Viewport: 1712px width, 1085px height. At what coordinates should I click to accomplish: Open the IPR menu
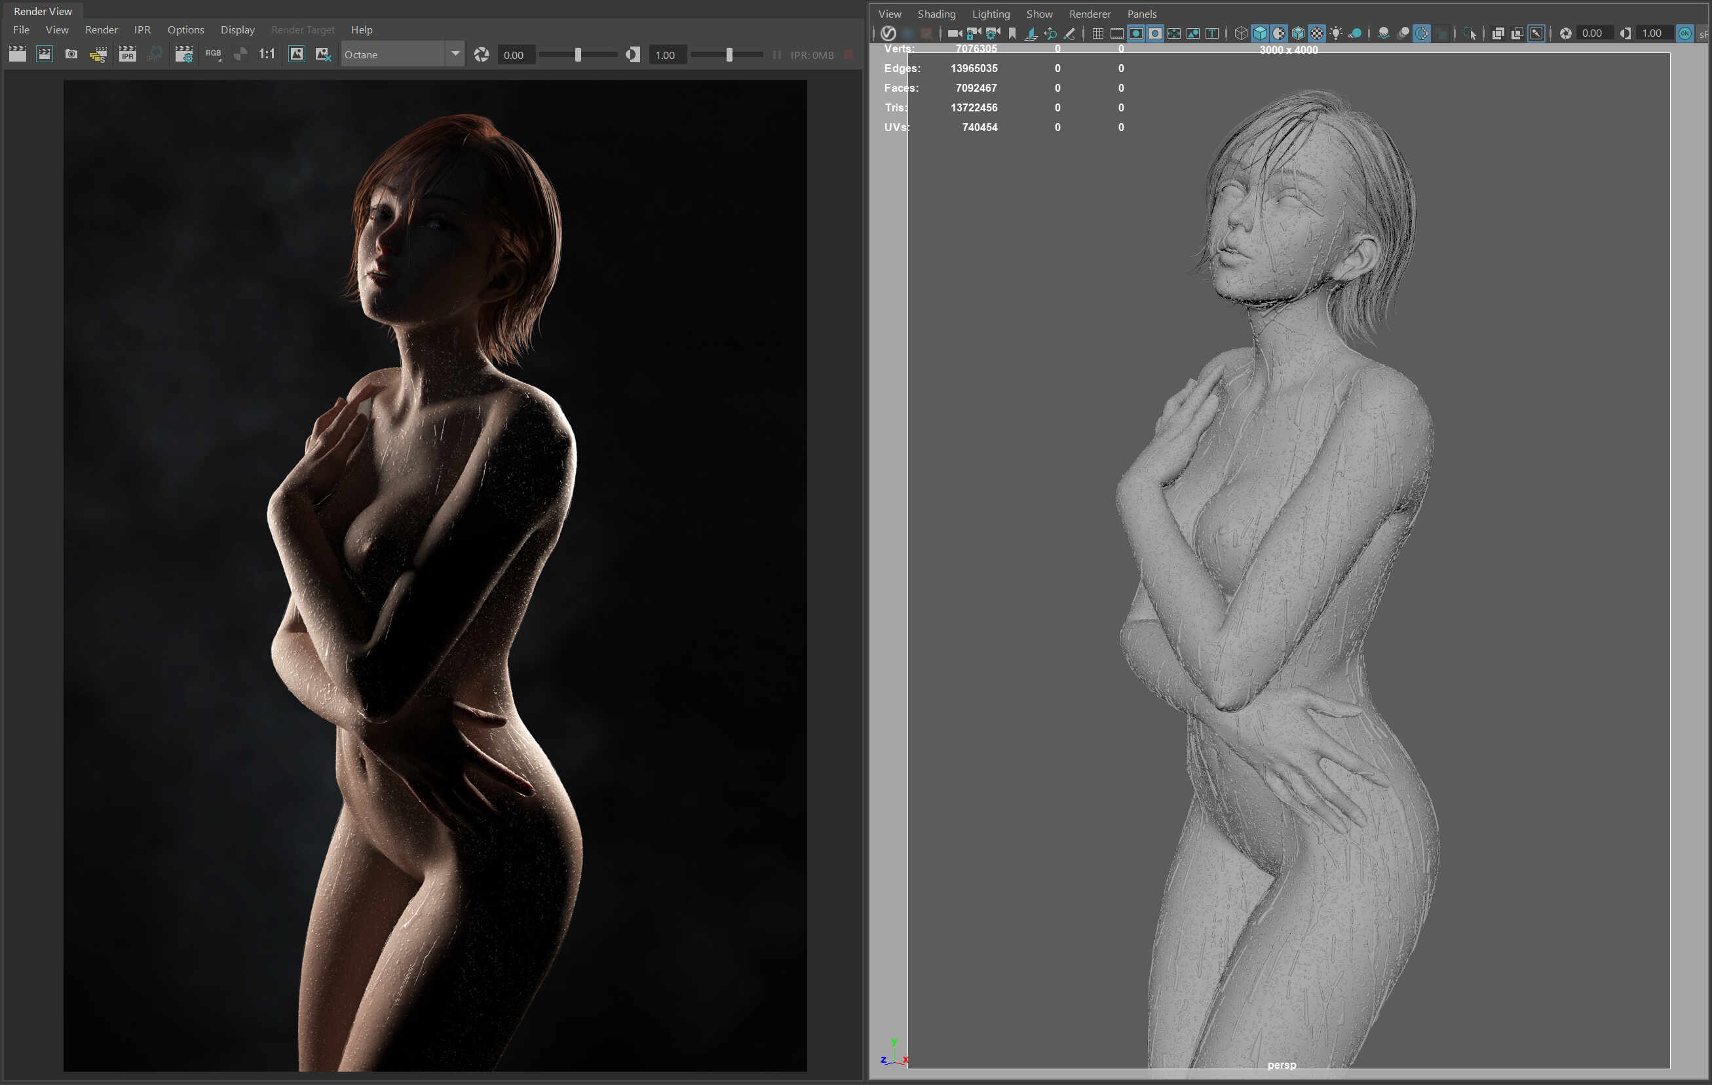point(142,30)
